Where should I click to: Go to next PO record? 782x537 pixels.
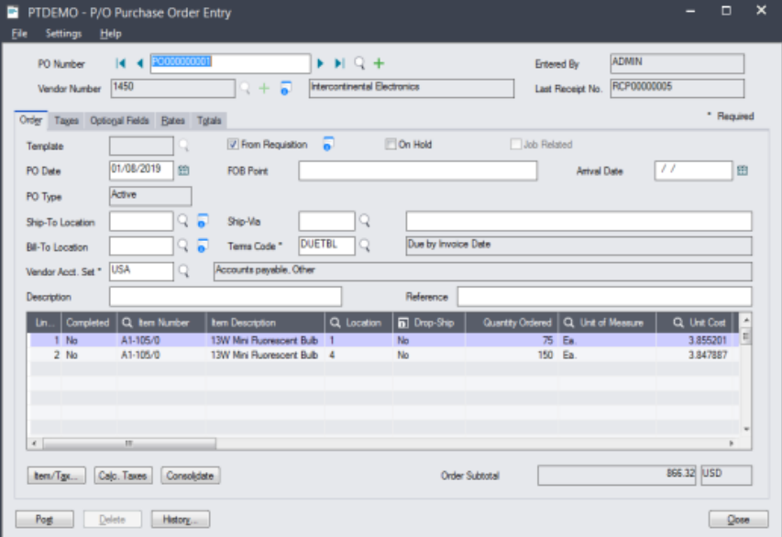coord(320,63)
